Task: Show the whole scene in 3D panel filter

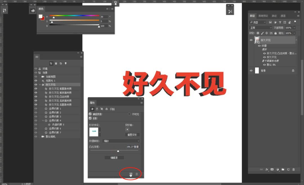Action: [51, 64]
